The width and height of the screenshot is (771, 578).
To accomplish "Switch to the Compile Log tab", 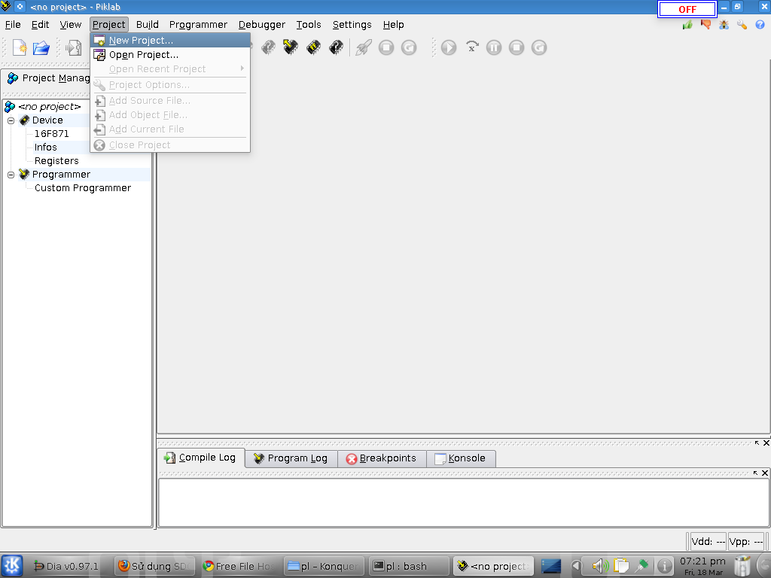I will (x=200, y=458).
